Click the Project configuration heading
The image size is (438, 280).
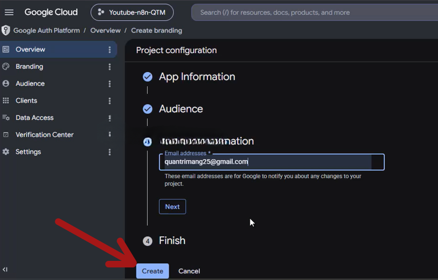coord(176,50)
